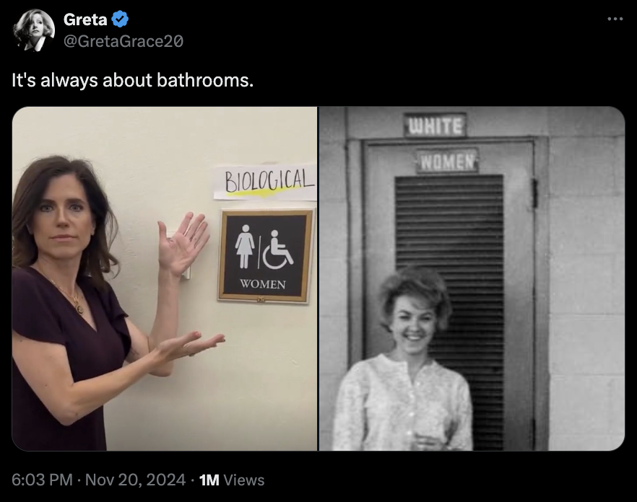Open the left color photo attachment
The width and height of the screenshot is (637, 502).
(x=165, y=278)
